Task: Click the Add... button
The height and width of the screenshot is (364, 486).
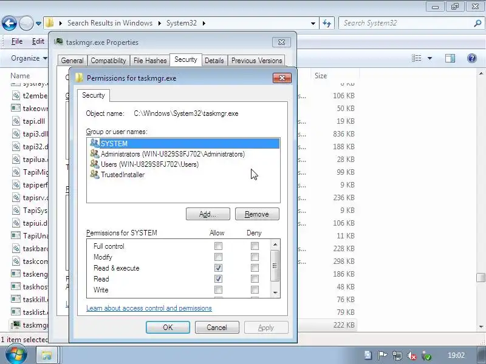Action: click(x=208, y=214)
